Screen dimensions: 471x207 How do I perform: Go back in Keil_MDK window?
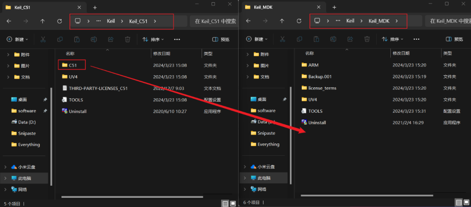pos(248,21)
